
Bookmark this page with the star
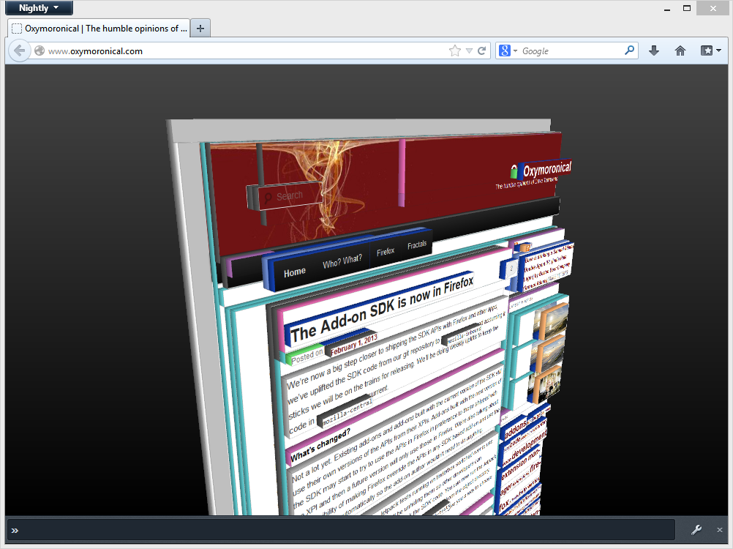coord(454,51)
